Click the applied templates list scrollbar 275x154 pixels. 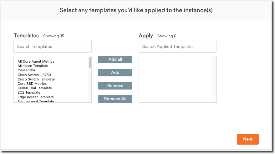pos(215,79)
